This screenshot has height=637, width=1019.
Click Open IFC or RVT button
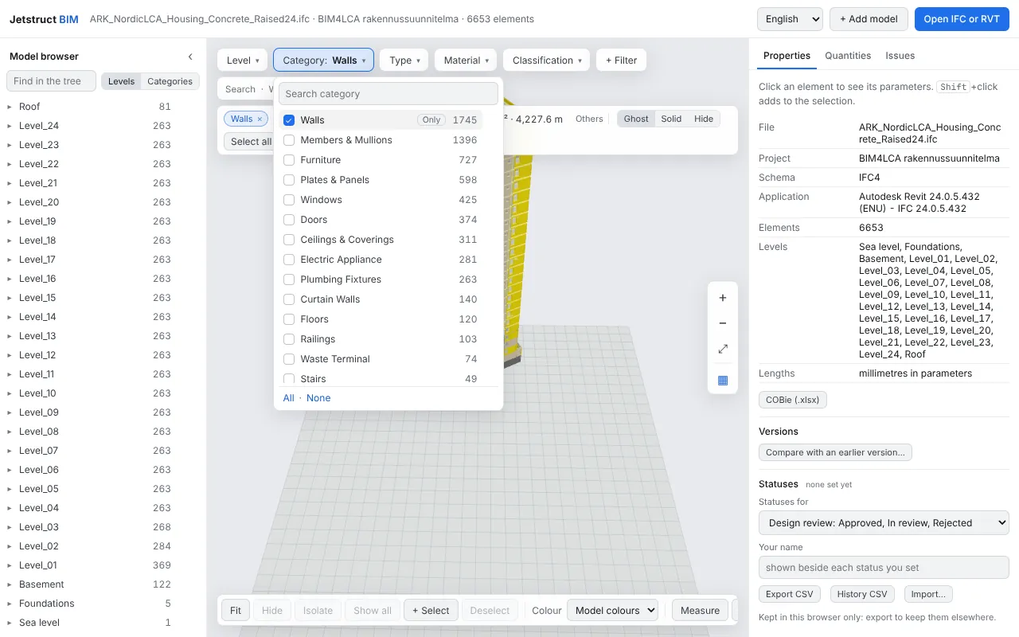coord(962,19)
